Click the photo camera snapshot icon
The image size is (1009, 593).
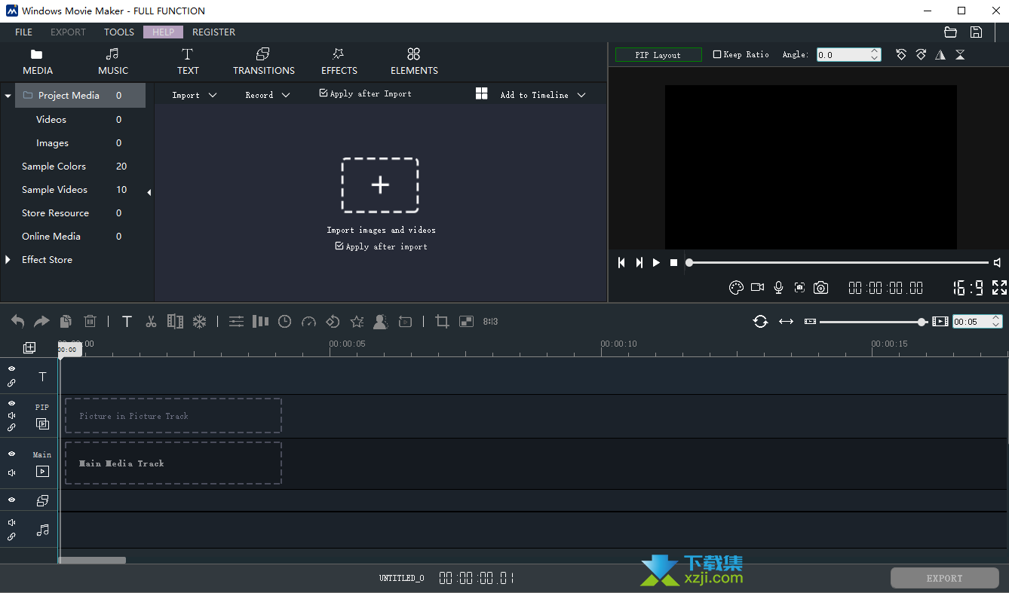(821, 287)
